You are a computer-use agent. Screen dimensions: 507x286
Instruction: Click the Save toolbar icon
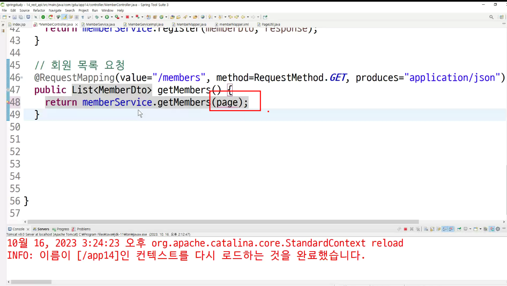pos(14,17)
